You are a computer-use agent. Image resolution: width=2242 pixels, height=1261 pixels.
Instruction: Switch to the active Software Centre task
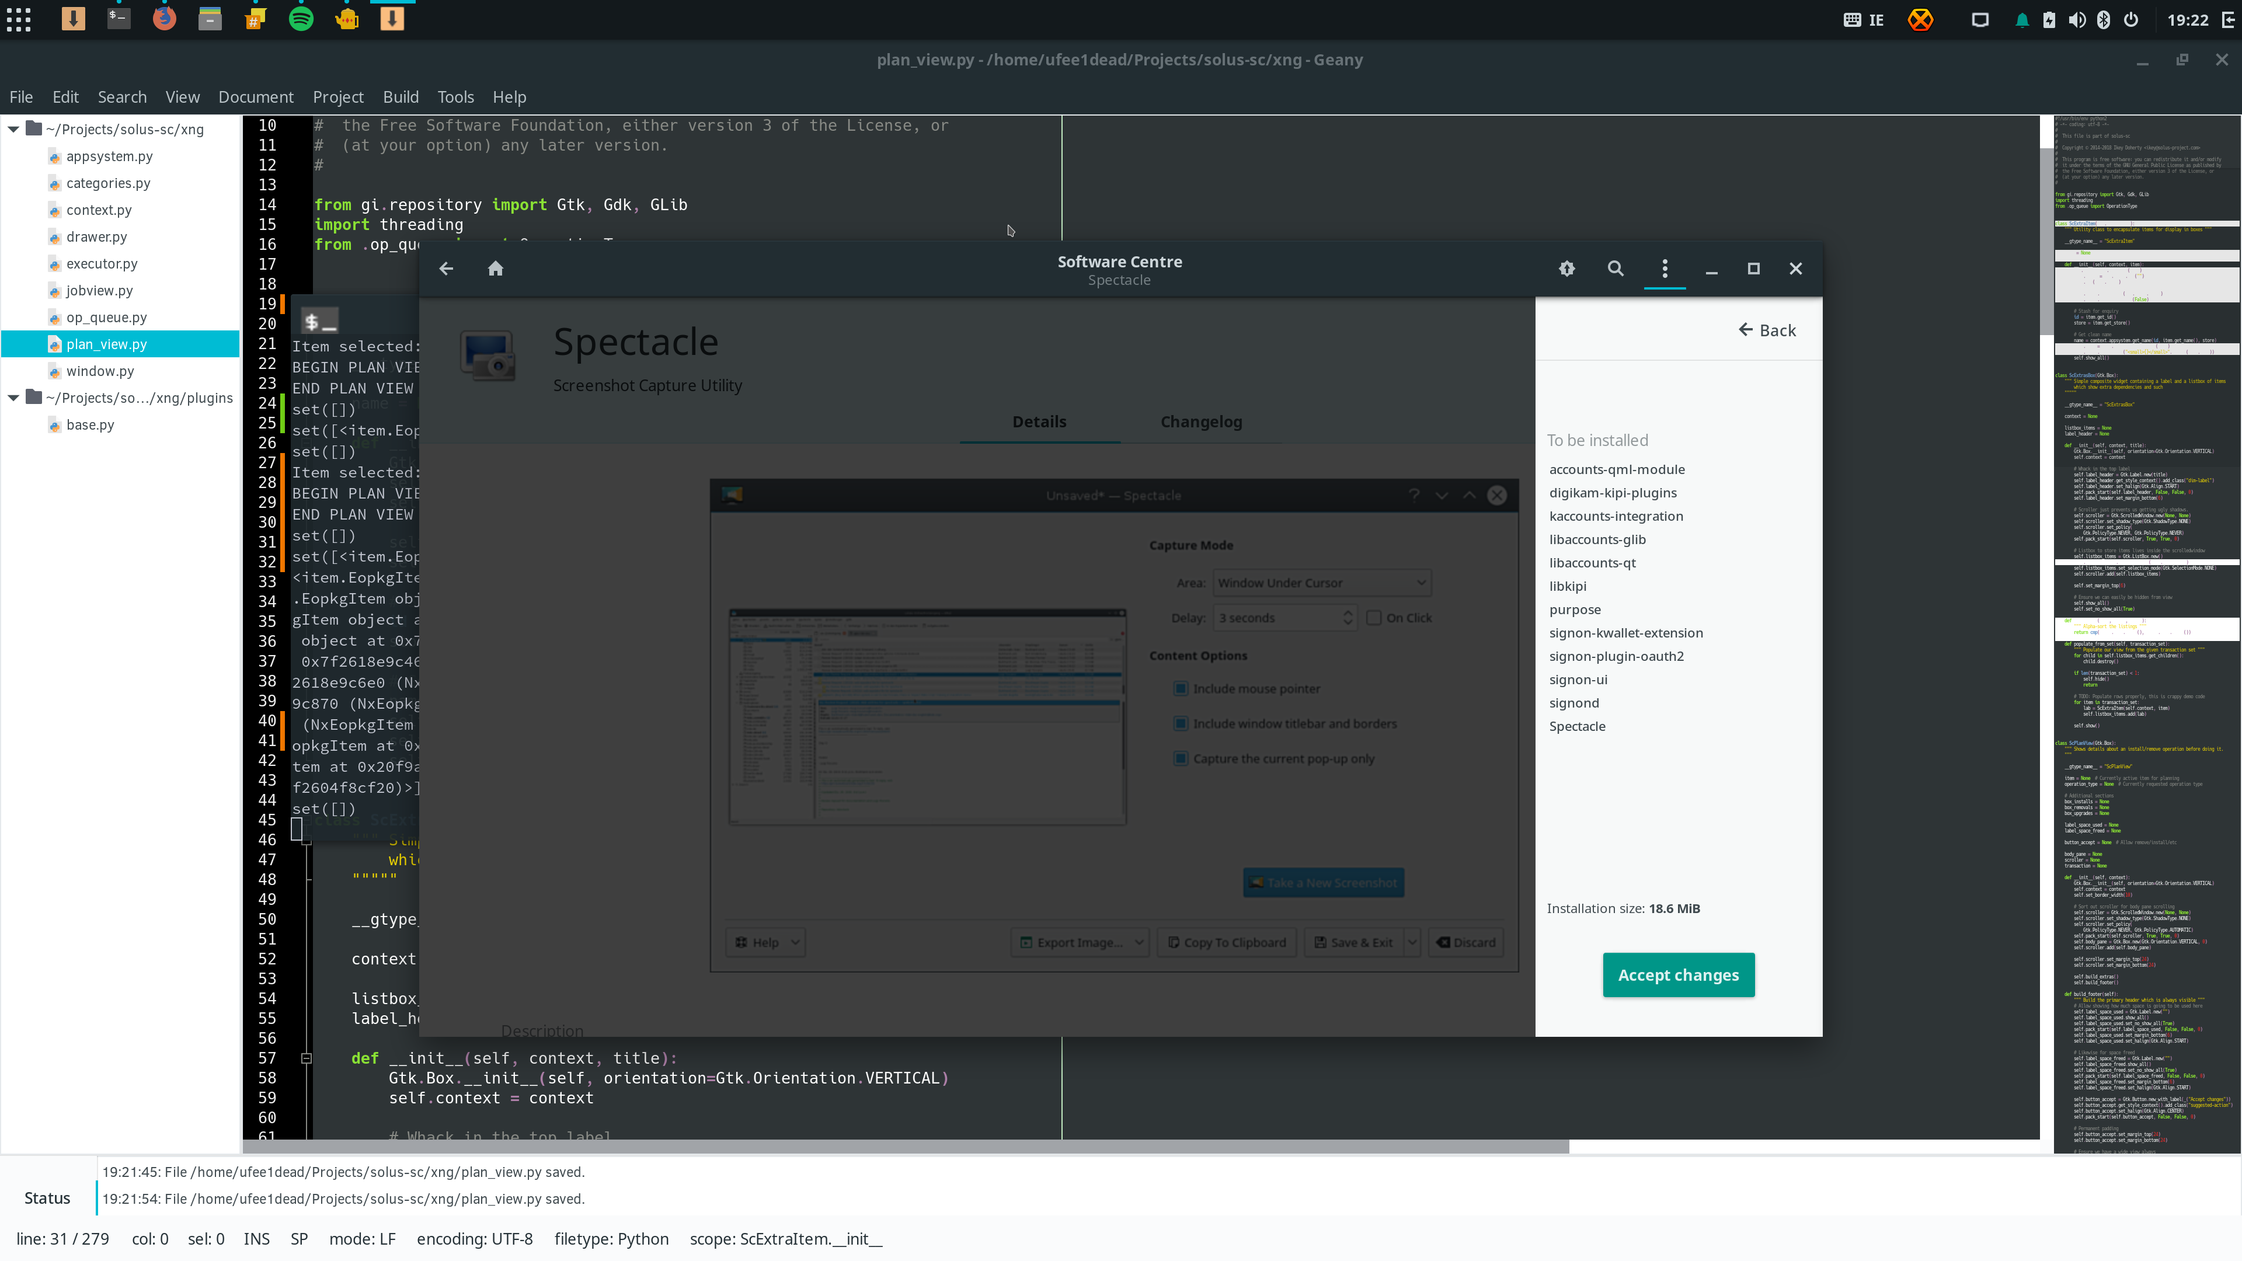tap(392, 18)
